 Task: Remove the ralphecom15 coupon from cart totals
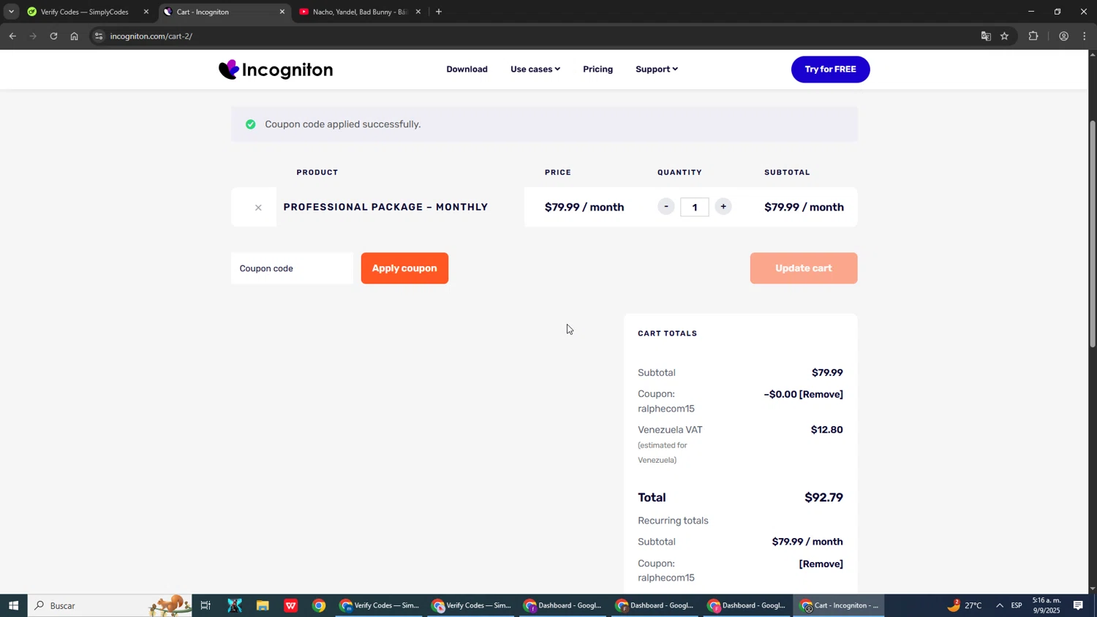(x=821, y=394)
